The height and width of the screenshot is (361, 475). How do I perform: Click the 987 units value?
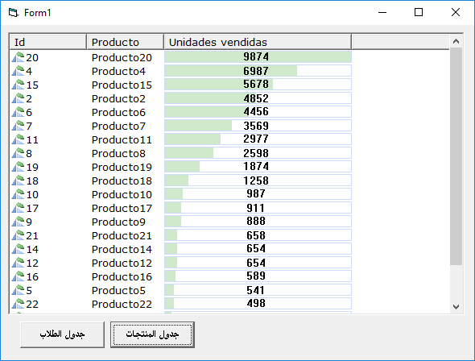click(256, 193)
